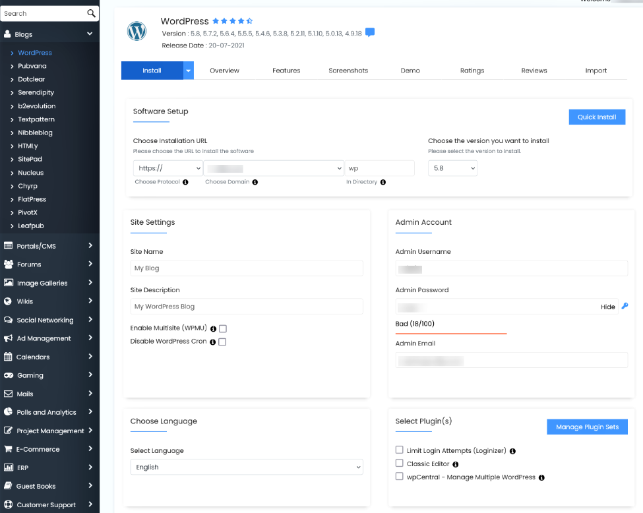Screen dimensions: 643x513
Task: Click the Enable Multisite info icon
Action: pyautogui.click(x=213, y=329)
